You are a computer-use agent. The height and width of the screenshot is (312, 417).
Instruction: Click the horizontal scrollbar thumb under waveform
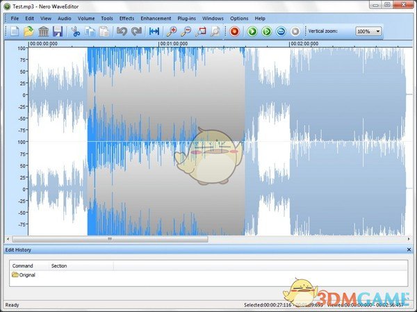tap(110, 239)
